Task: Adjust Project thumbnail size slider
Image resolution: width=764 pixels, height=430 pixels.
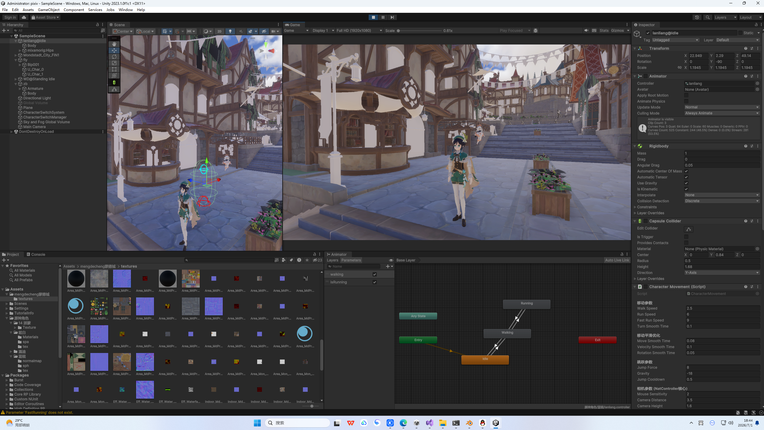Action: (311, 406)
